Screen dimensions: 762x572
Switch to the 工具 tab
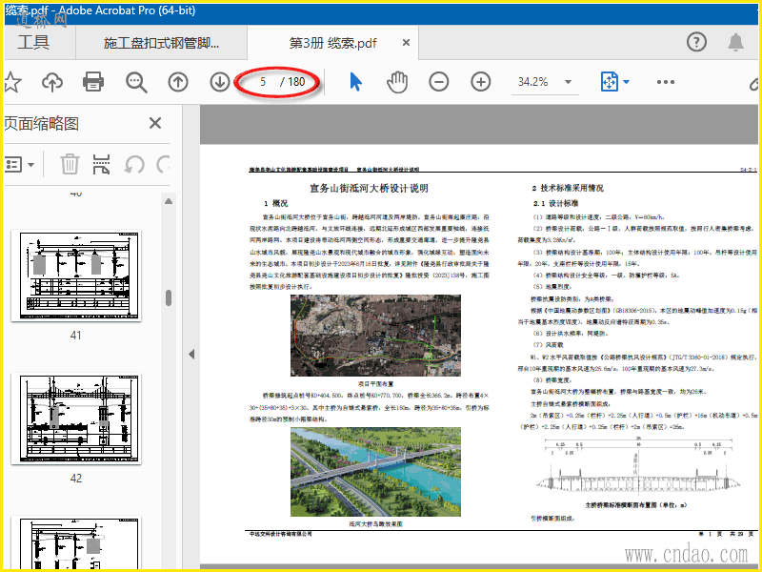pyautogui.click(x=33, y=43)
